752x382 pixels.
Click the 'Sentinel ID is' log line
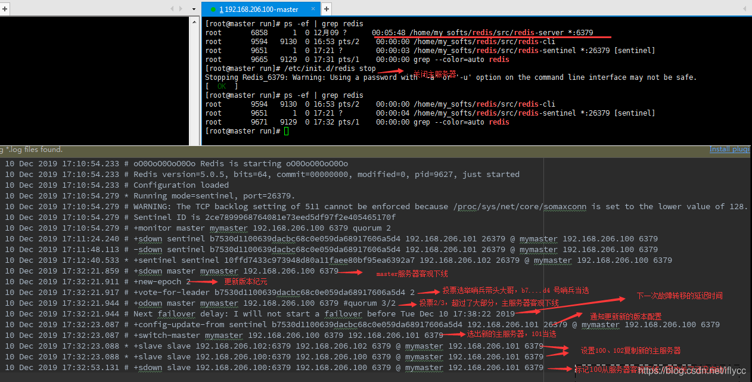200,217
